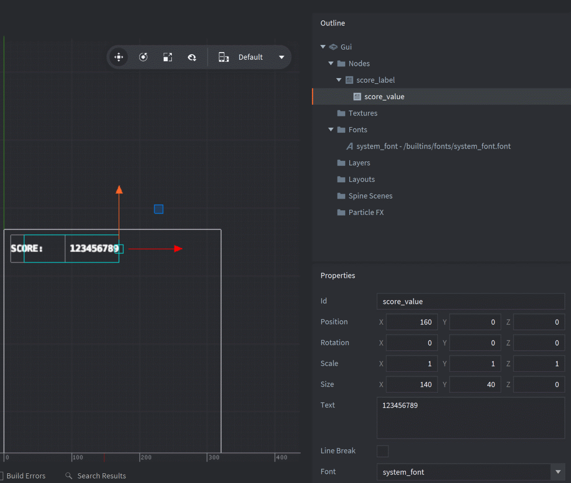The height and width of the screenshot is (483, 571).
Task: Select the Scale tool in viewport toolbar
Action: click(x=168, y=57)
